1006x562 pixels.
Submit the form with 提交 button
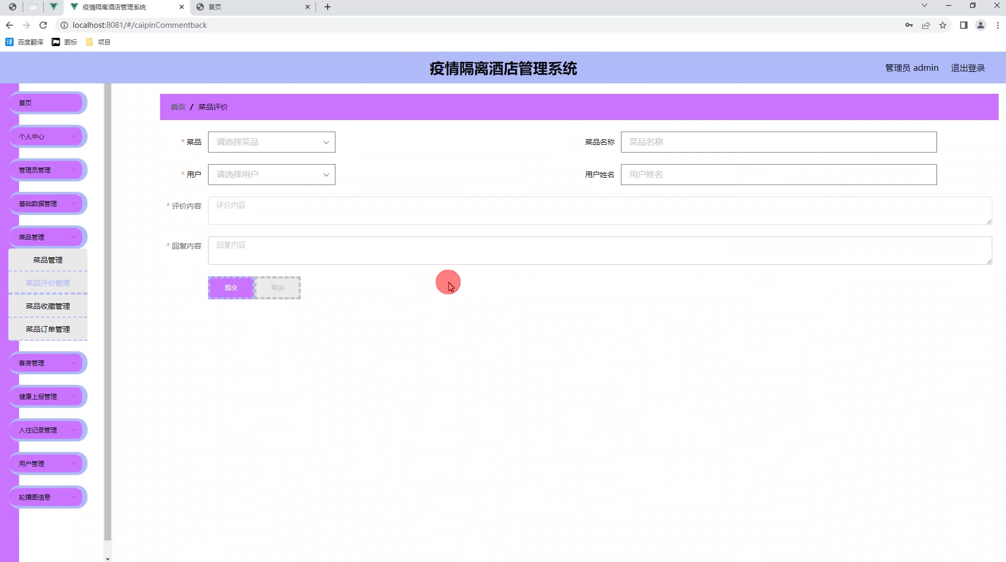point(231,288)
